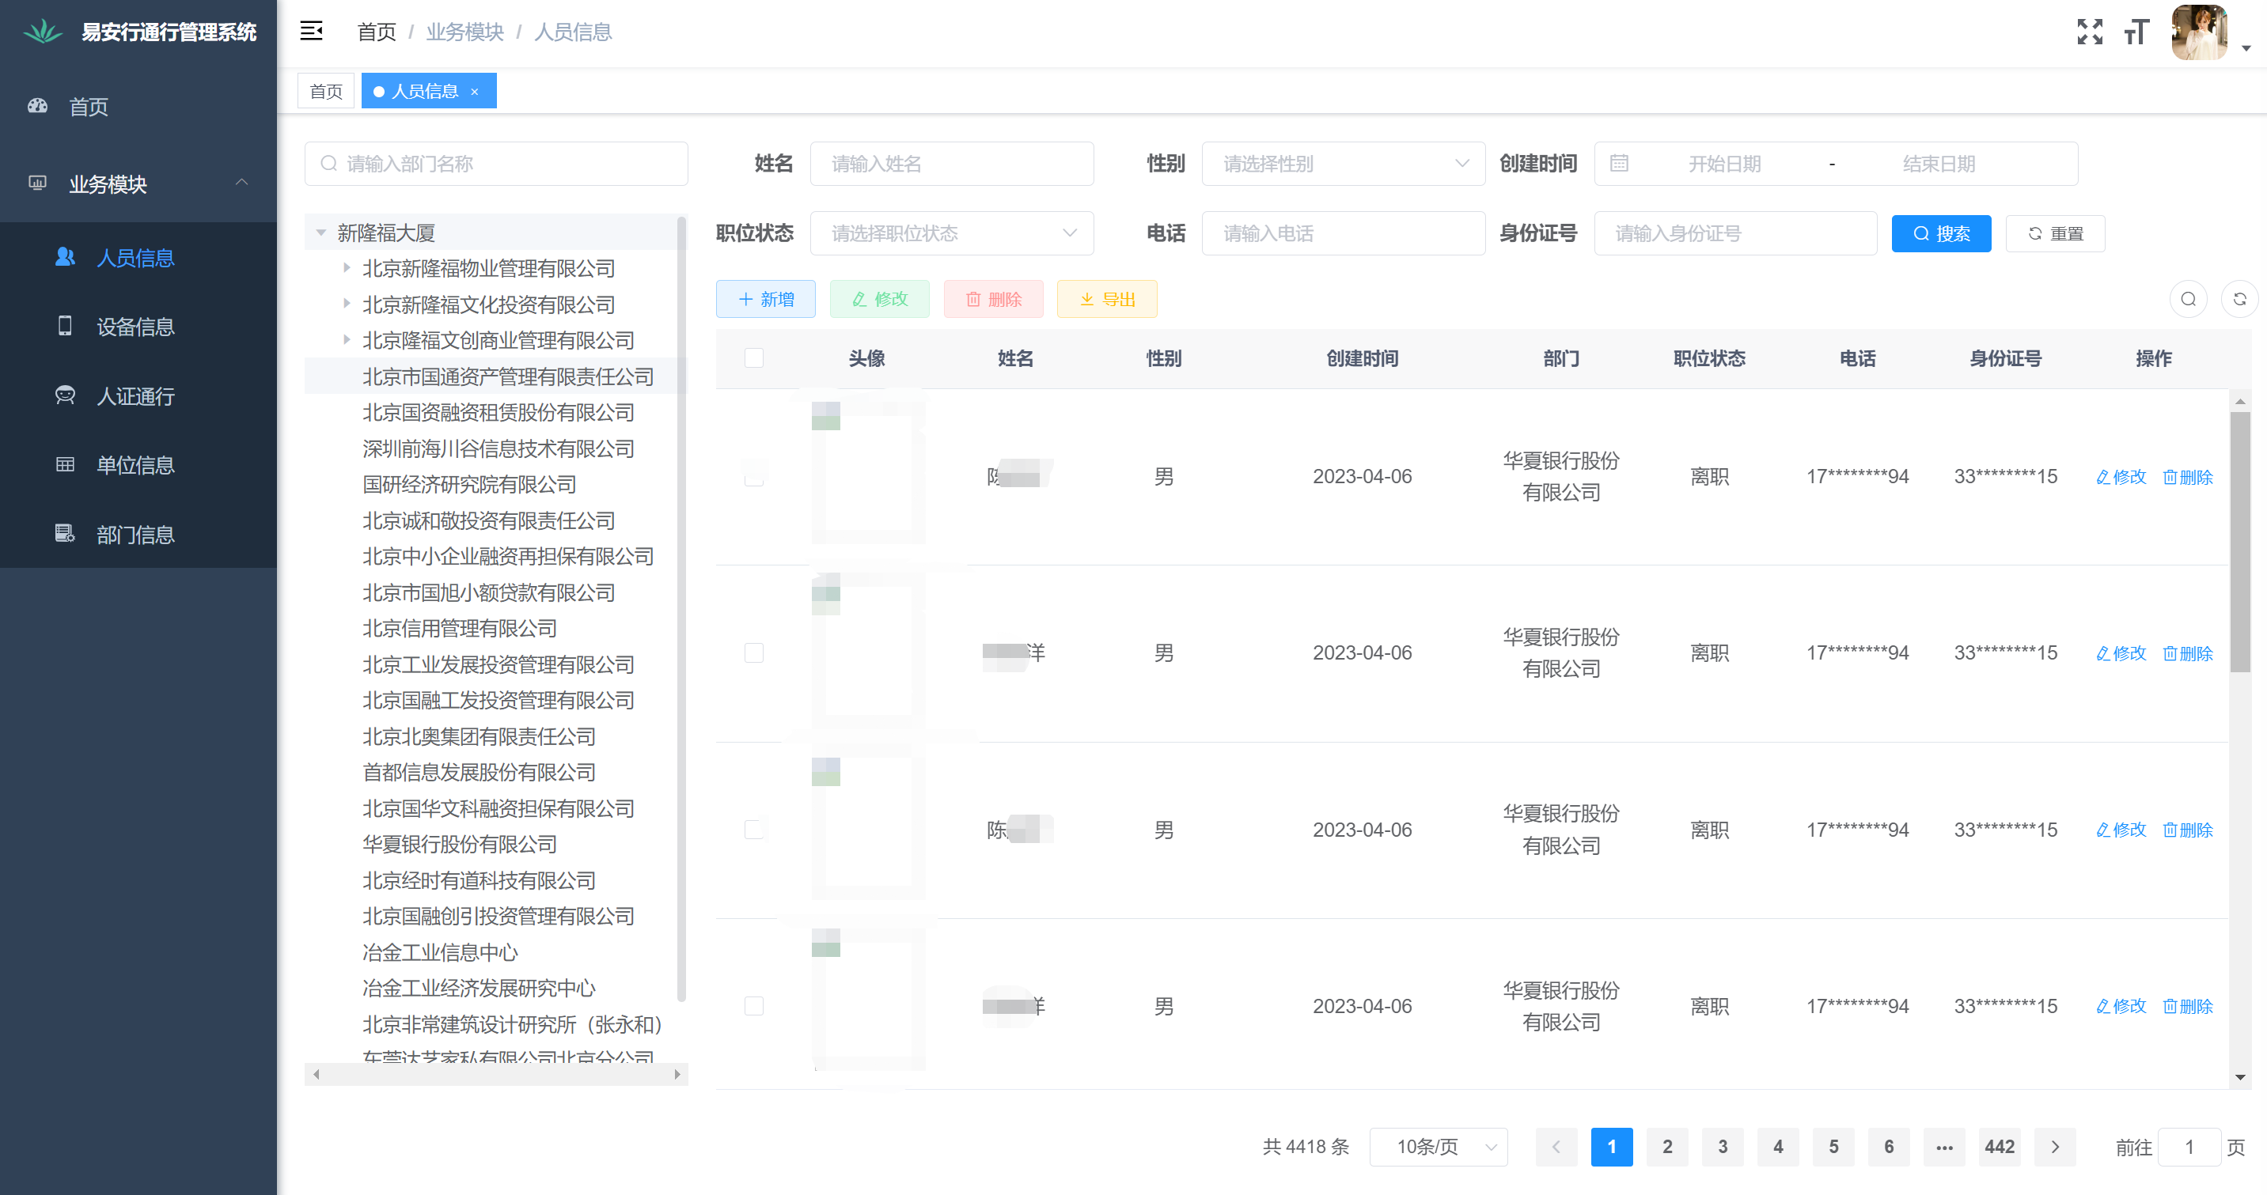Viewport: 2267px width, 1195px height.
Task: Open 单位信息 in the sidebar
Action: click(138, 465)
